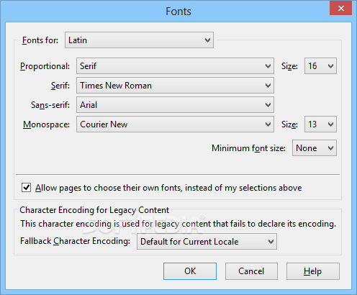Click the 'Character Encoding for Legacy Content' heading

94,210
